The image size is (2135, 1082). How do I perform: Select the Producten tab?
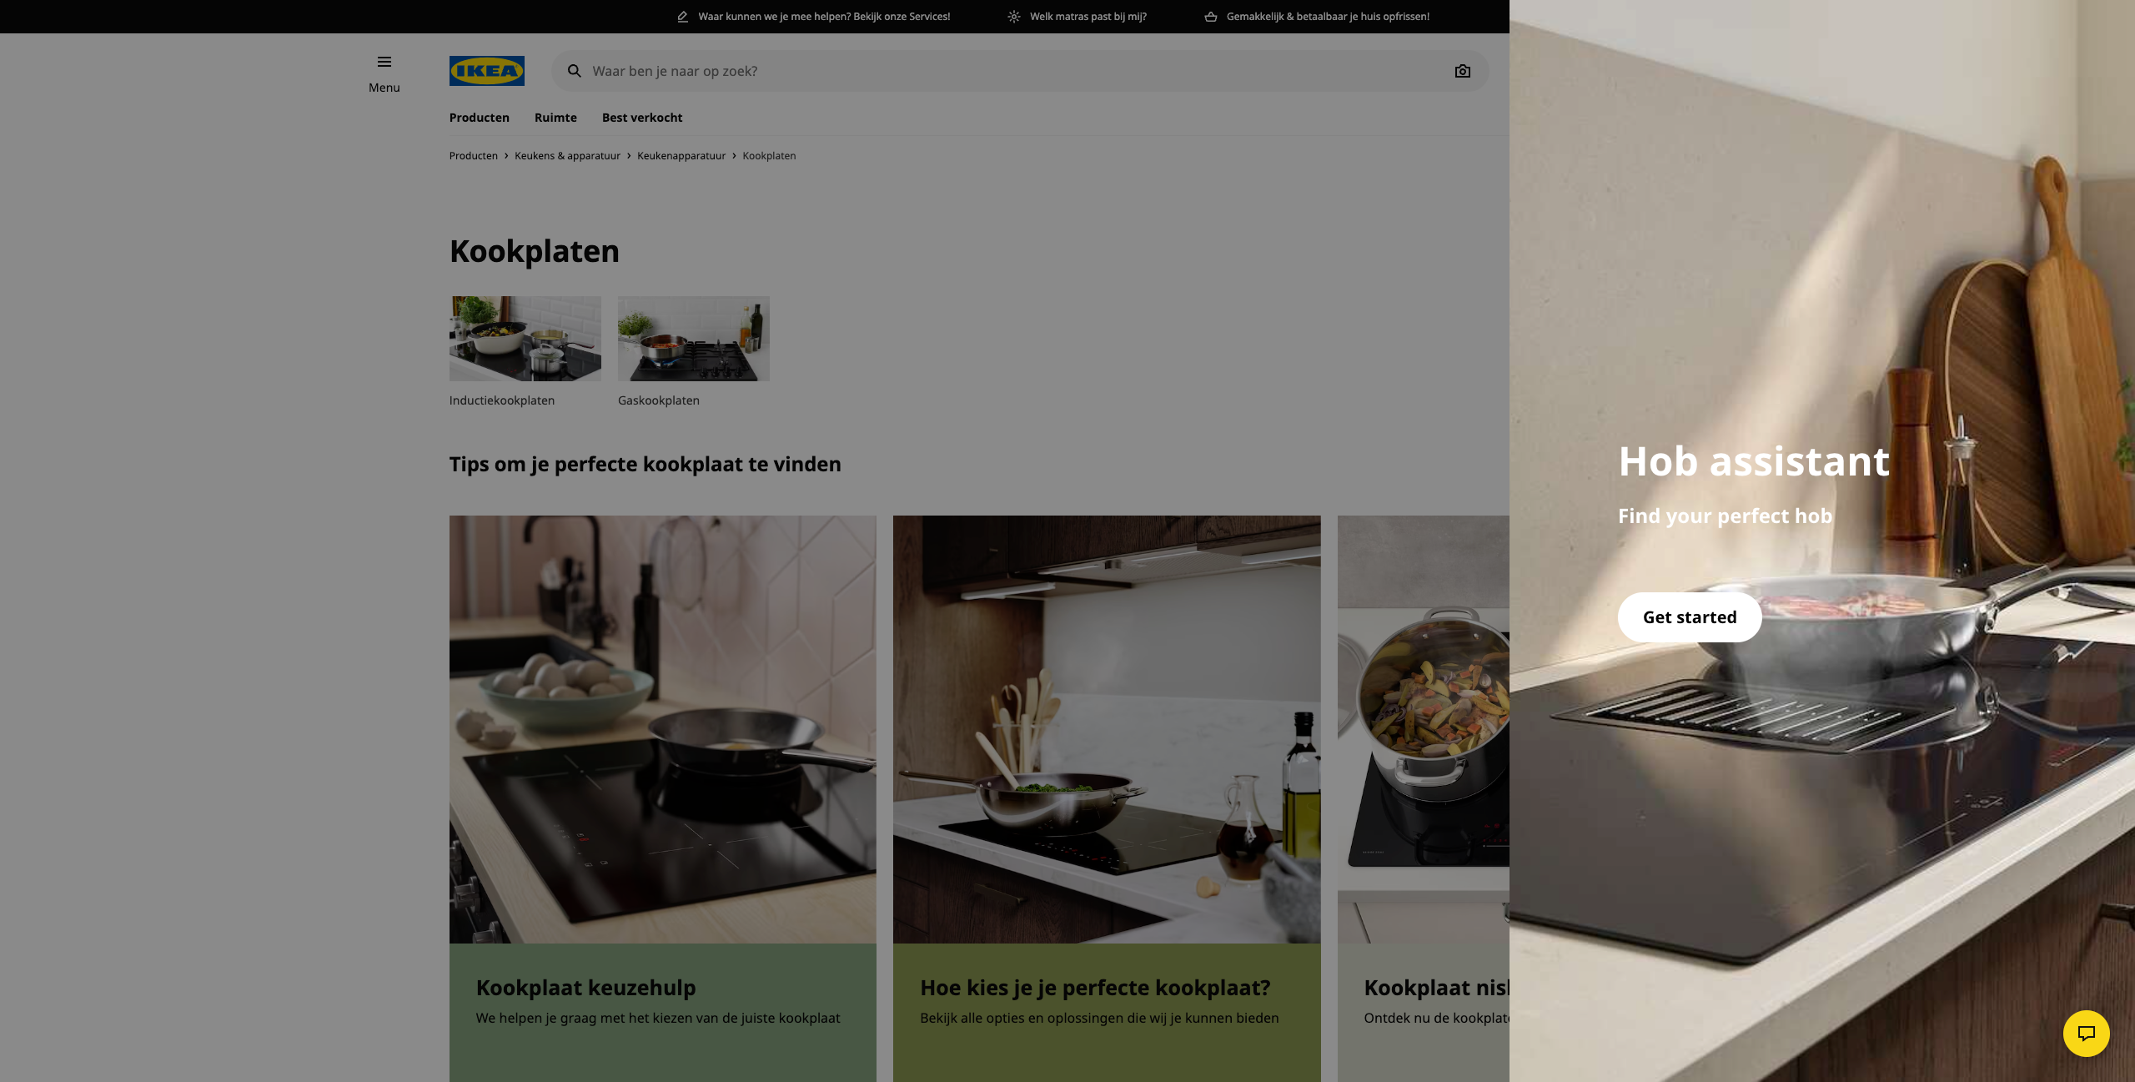[480, 118]
